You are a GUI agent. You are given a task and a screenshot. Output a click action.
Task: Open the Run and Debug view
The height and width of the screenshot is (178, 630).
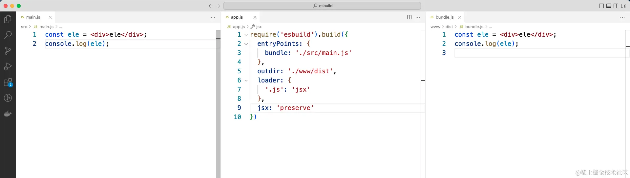(x=8, y=66)
